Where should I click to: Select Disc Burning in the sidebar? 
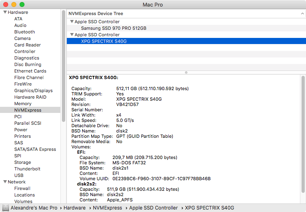coord(28,64)
